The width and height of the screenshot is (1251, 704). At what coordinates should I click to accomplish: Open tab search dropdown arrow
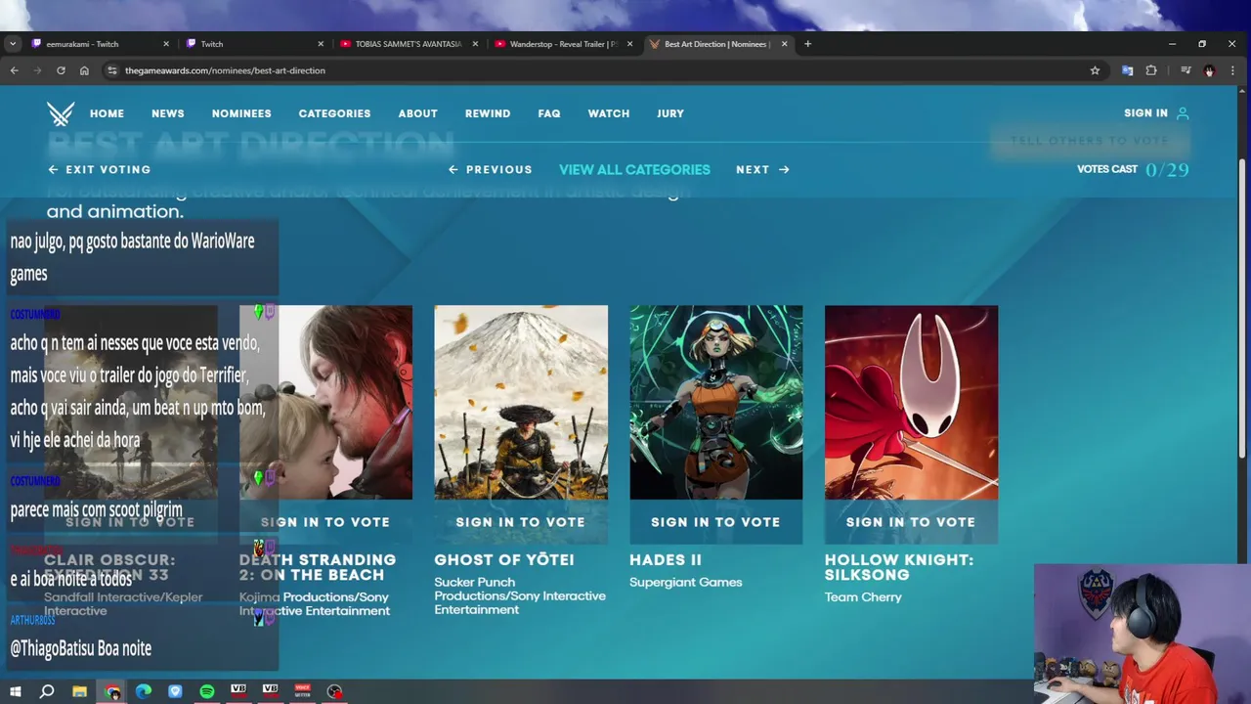pos(12,44)
